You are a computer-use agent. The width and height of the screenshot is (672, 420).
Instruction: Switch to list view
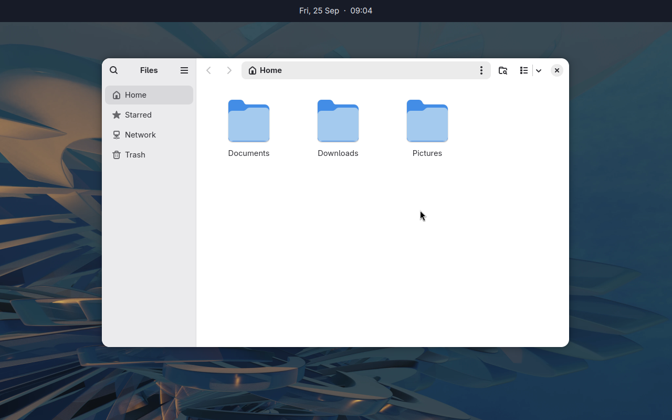(x=524, y=70)
